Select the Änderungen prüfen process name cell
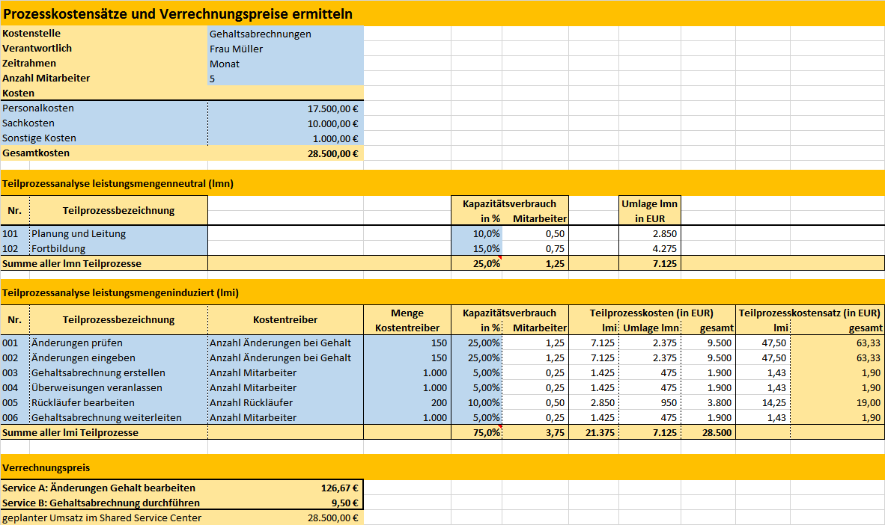The width and height of the screenshot is (885, 525). pyautogui.click(x=118, y=343)
